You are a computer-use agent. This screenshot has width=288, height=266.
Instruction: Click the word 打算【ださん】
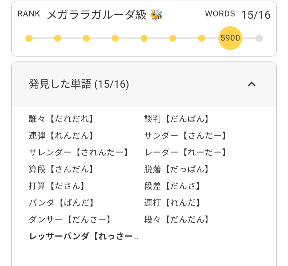point(57,186)
